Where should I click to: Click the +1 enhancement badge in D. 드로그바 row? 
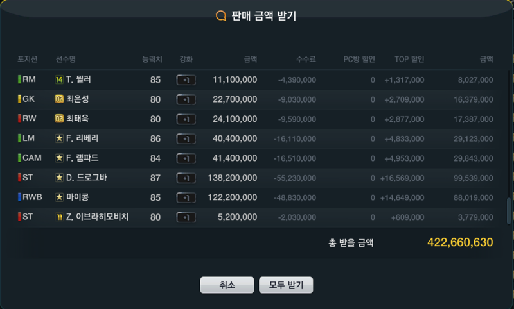(x=186, y=178)
